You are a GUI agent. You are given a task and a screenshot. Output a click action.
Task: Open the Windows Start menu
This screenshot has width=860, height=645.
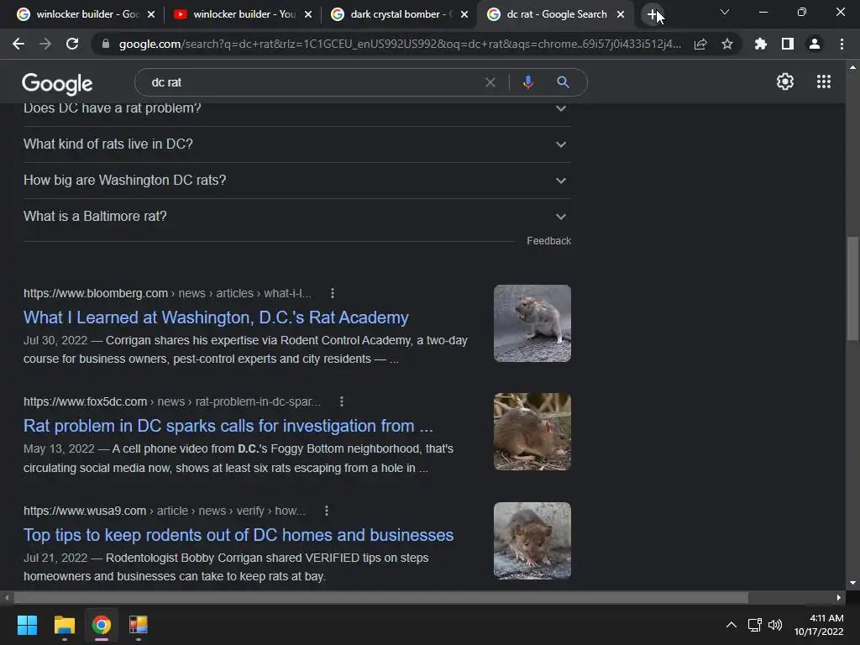(x=27, y=625)
